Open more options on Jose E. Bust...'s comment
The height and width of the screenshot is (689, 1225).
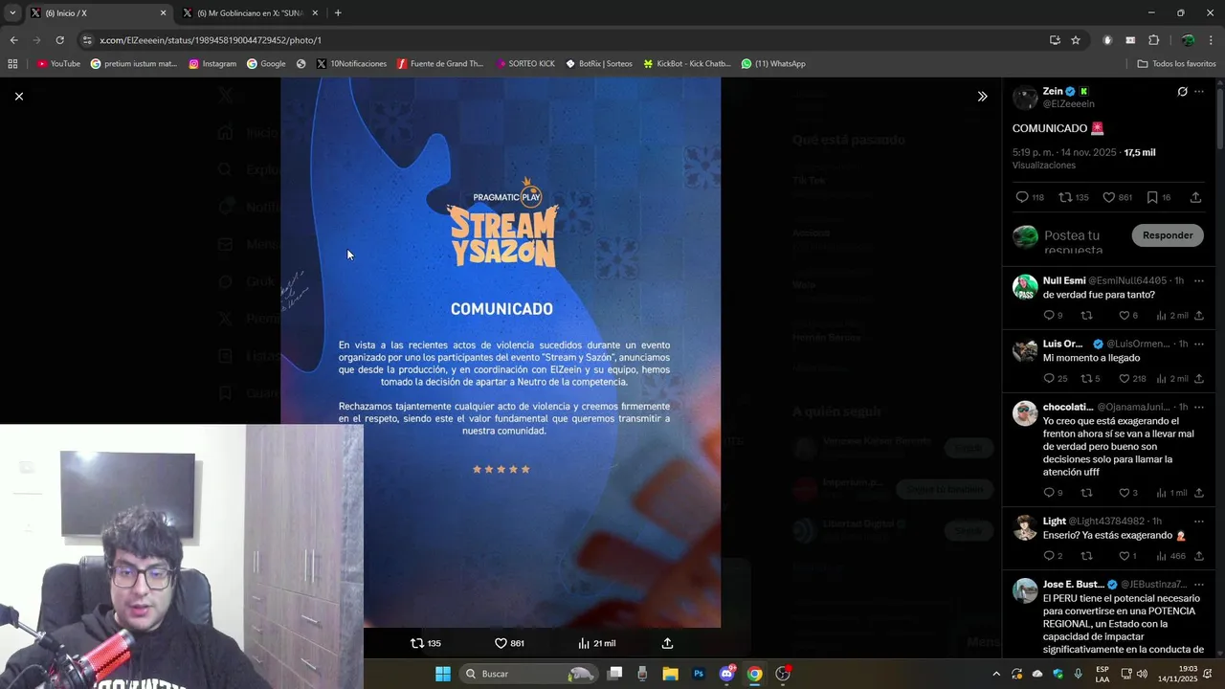(1199, 584)
